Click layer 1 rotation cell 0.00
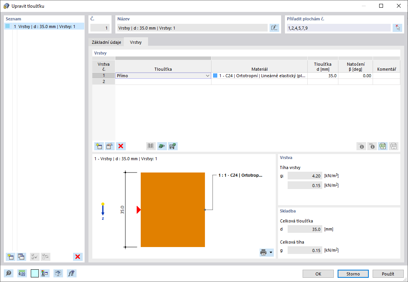408x282 pixels. pos(355,76)
